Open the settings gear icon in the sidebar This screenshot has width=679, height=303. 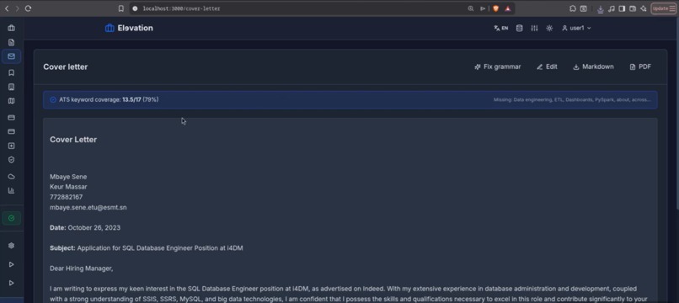11,246
